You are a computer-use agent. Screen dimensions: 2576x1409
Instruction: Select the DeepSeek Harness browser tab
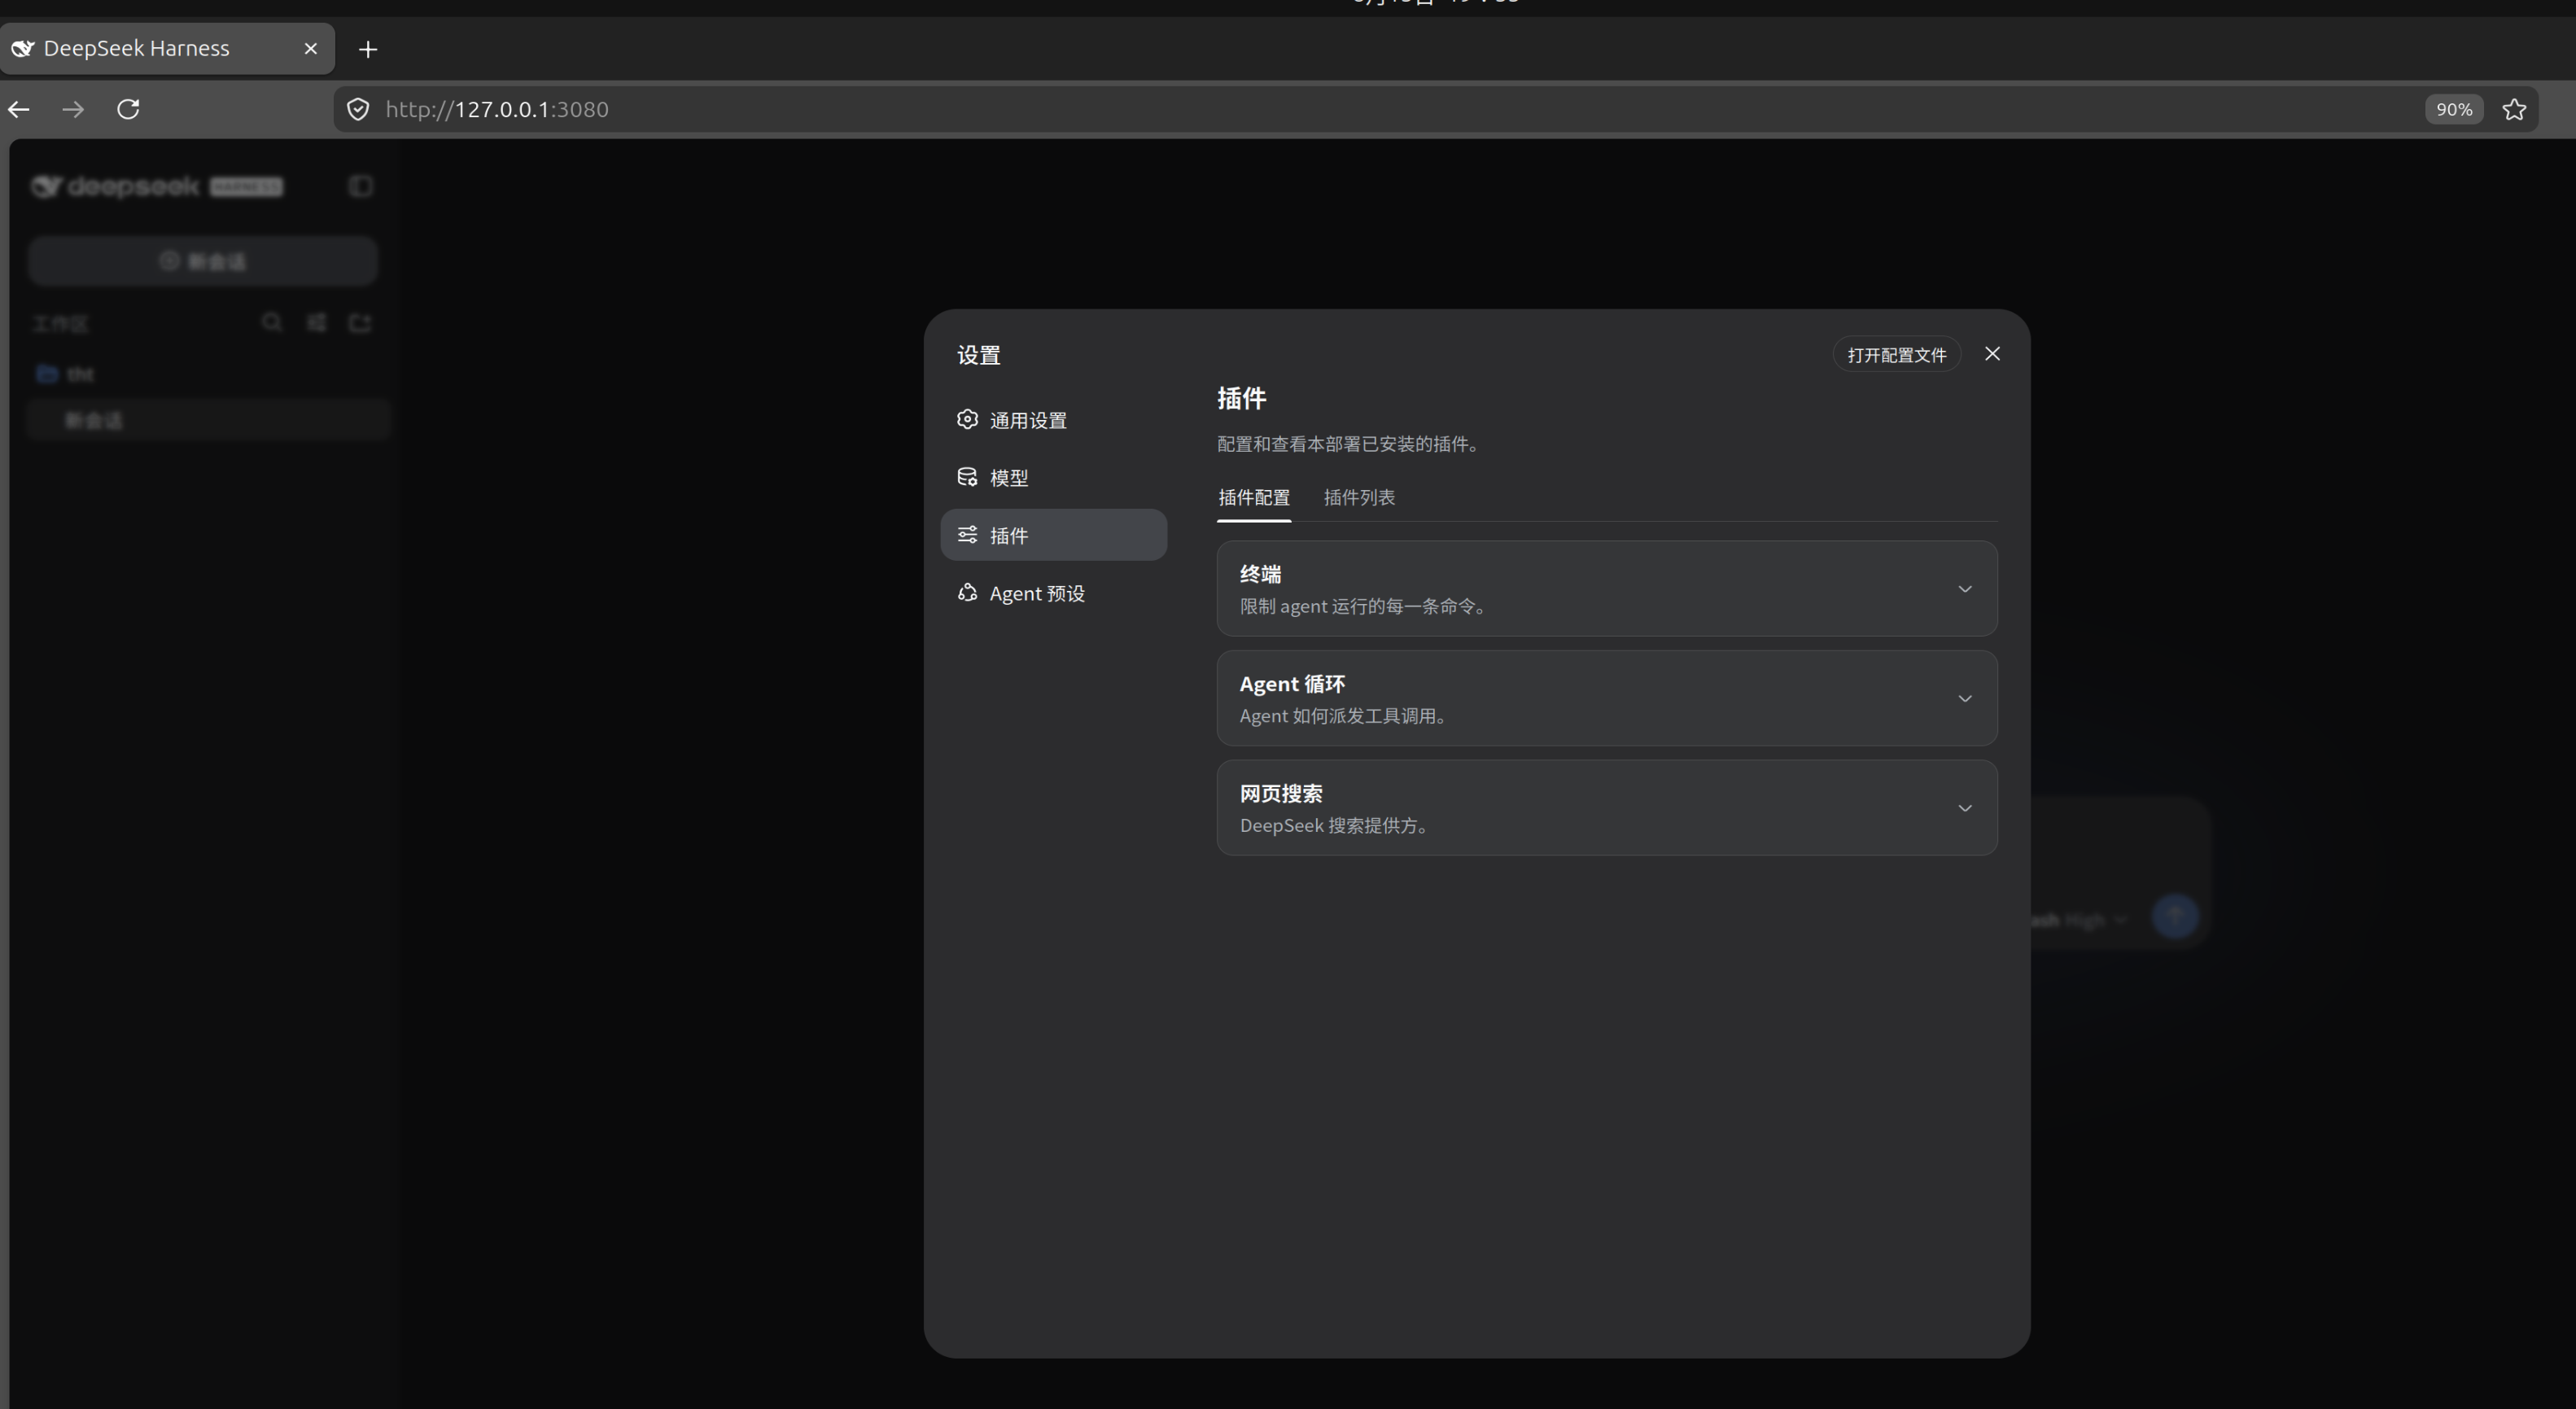167,48
